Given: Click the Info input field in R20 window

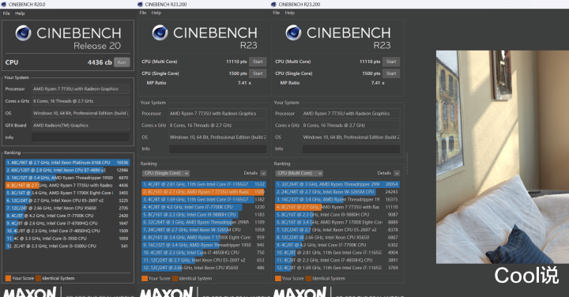Looking at the screenshot, I should [81, 137].
